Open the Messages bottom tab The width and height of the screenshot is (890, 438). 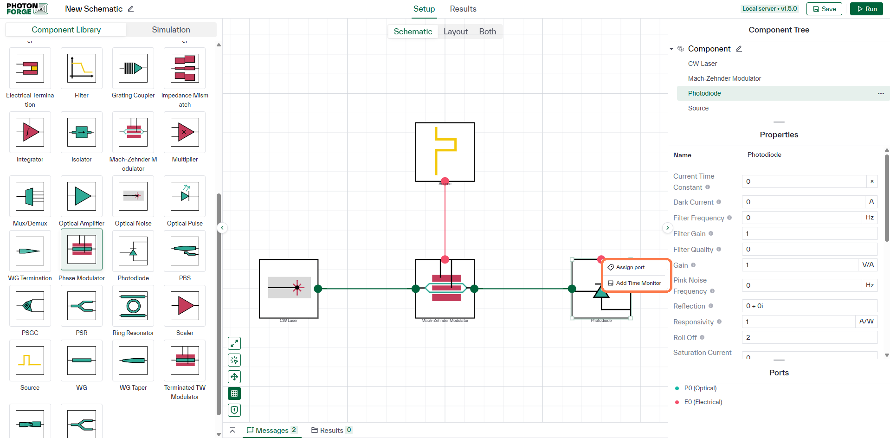pos(272,431)
